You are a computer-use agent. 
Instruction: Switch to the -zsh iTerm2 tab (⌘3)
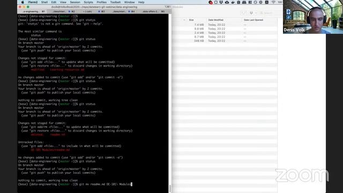(91, 11)
